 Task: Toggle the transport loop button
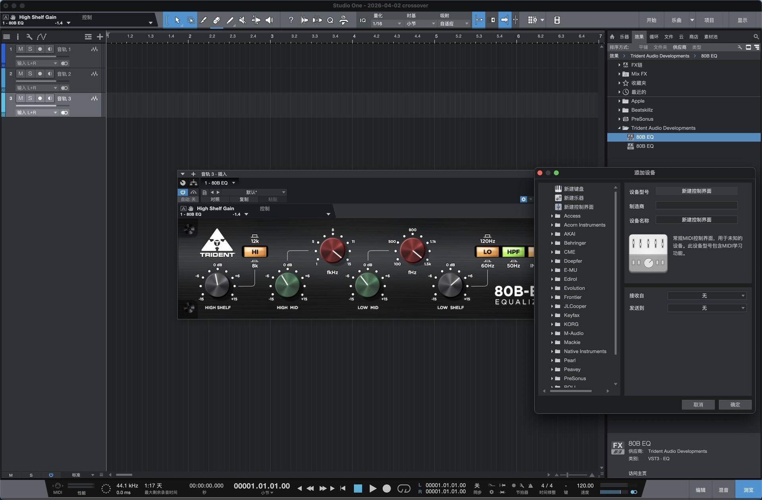tap(404, 488)
